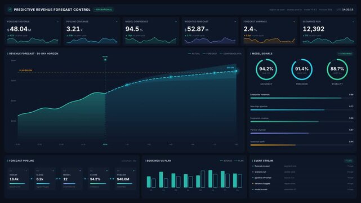The height and width of the screenshot is (203, 361).
Task: Select the SCORE stage card showing 94.2%
Action: [x=99, y=179]
